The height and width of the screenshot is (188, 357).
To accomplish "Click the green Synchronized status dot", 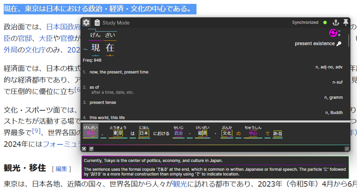I will tap(325, 23).
